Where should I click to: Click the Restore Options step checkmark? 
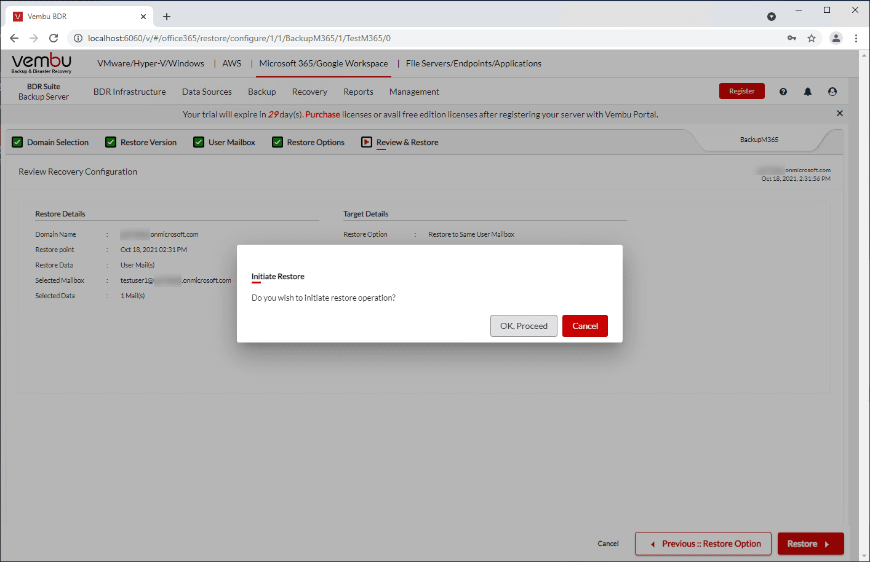point(277,142)
